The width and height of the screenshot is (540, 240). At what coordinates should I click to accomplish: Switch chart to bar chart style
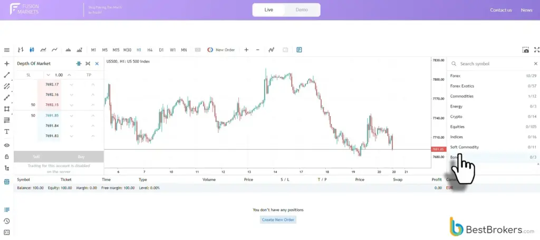pos(21,50)
